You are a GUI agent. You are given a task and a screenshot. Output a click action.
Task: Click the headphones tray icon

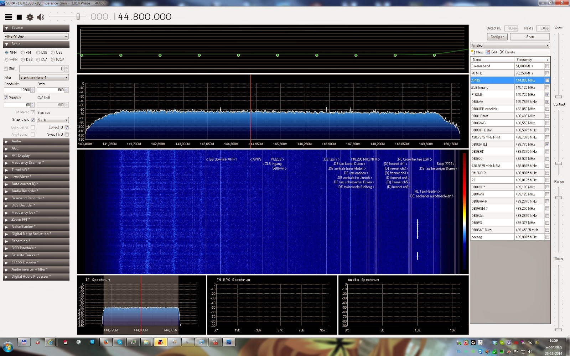pos(509,343)
